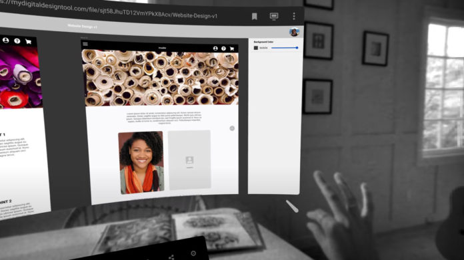Open the browser three-dot menu
This screenshot has width=464, height=260.
294,16
